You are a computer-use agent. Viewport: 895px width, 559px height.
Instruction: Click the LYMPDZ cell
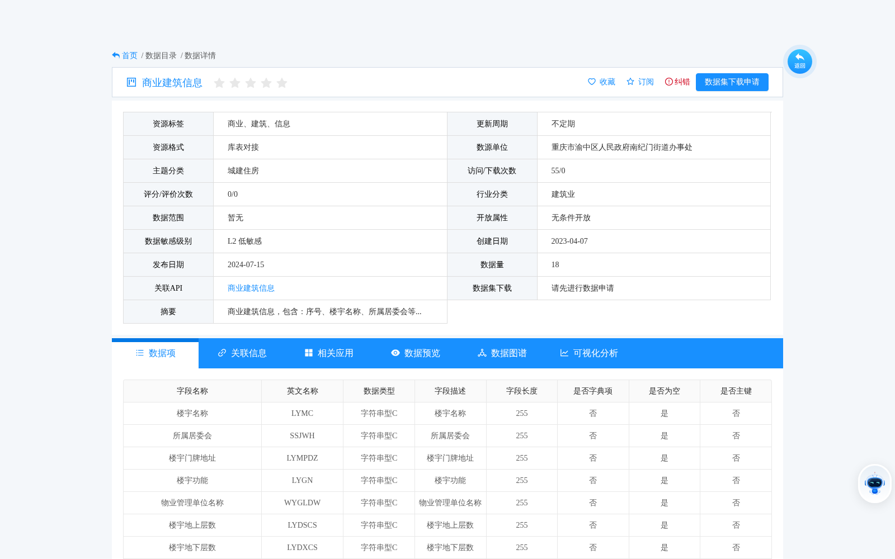302,458
